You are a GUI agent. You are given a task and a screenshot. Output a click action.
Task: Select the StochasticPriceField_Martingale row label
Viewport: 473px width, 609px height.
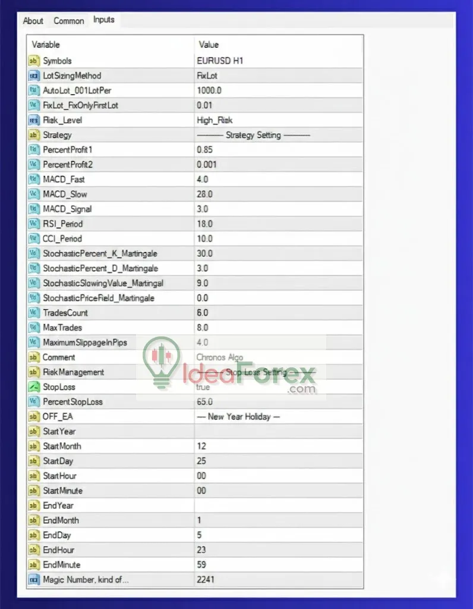[99, 299]
